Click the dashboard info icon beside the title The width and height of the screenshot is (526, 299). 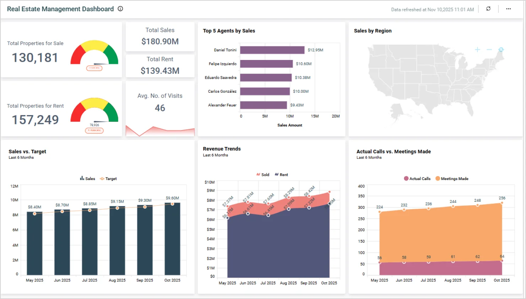pyautogui.click(x=120, y=9)
